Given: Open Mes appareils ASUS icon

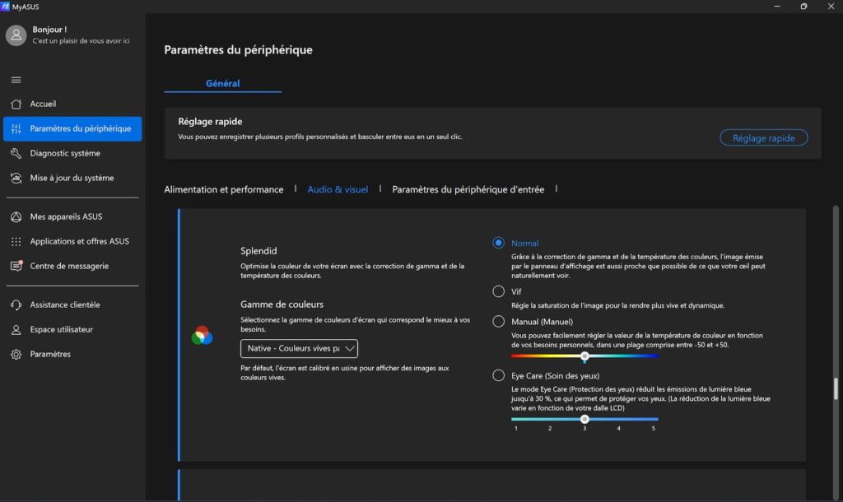Looking at the screenshot, I should [16, 217].
